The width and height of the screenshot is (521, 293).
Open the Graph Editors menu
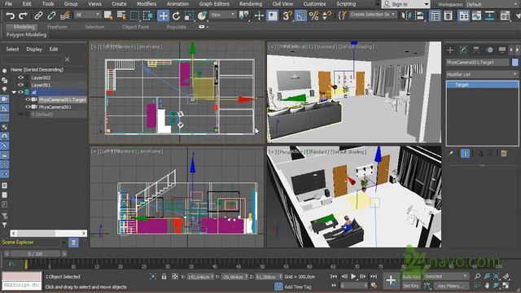point(214,4)
